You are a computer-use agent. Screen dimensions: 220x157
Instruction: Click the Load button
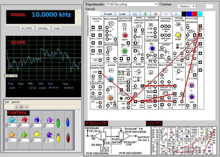(x=122, y=14)
